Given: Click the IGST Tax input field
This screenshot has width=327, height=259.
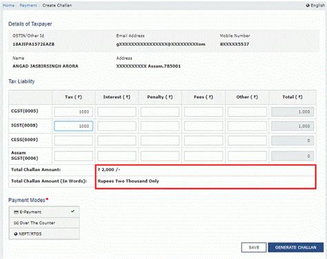Looking at the screenshot, I should tap(74, 126).
